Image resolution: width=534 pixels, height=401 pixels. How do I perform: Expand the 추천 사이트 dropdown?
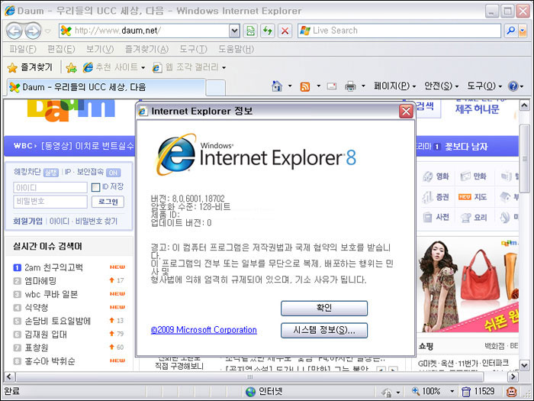tap(143, 68)
